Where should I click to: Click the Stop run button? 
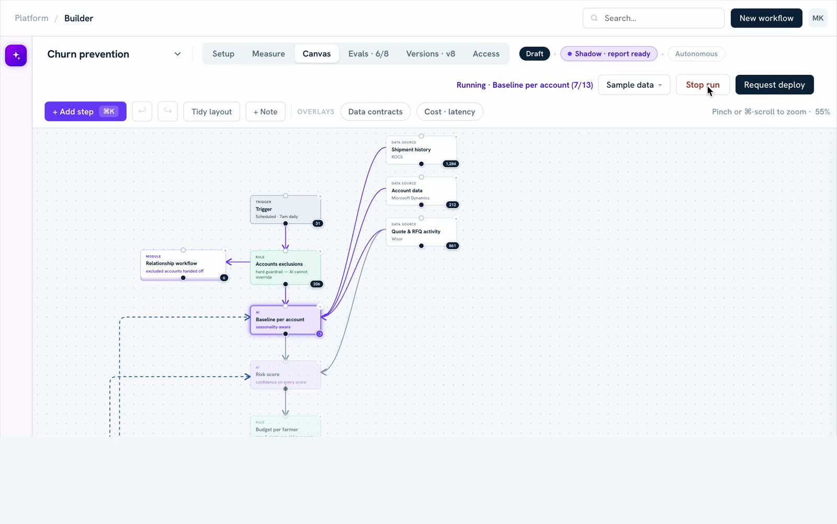pyautogui.click(x=703, y=85)
